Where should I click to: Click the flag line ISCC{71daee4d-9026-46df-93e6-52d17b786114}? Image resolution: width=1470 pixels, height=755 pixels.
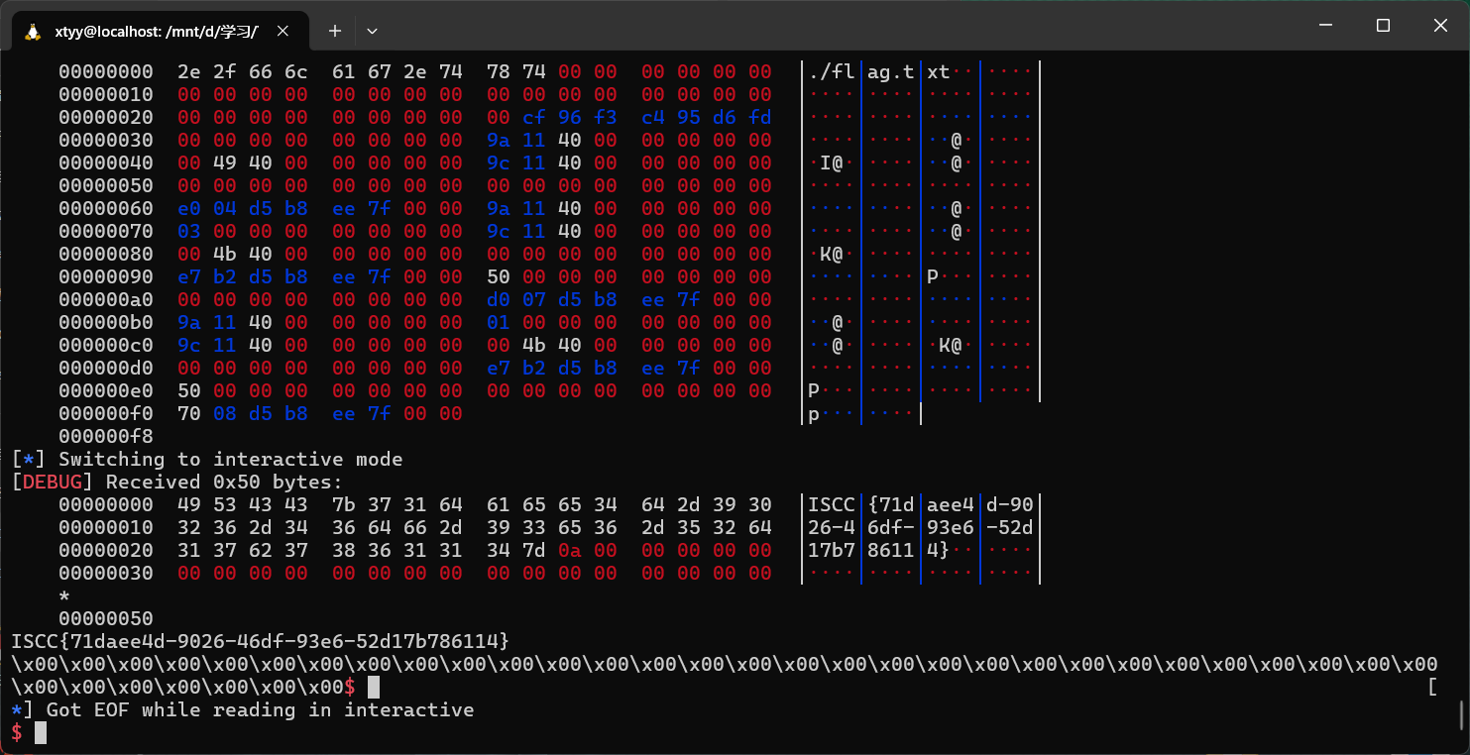tap(261, 641)
